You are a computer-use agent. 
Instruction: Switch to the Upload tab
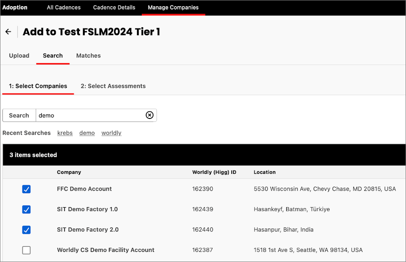click(x=19, y=56)
